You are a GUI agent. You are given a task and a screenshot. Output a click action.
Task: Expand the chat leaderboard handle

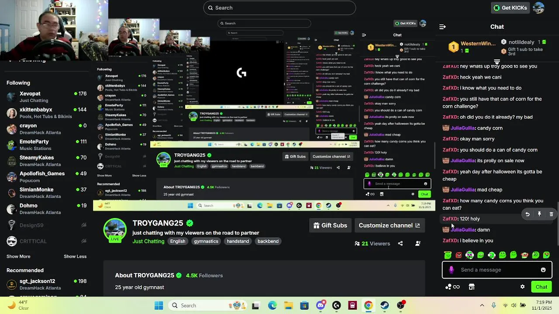(497, 61)
